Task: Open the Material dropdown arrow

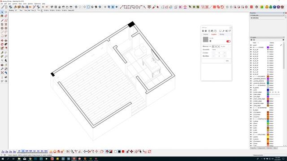Action: click(x=210, y=47)
